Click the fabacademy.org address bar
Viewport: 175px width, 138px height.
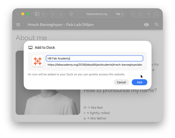point(97,14)
